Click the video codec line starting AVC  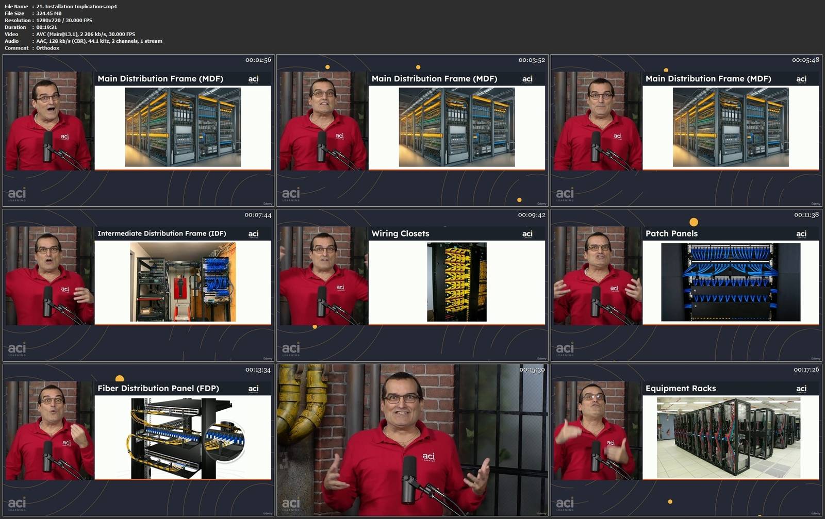[86, 34]
